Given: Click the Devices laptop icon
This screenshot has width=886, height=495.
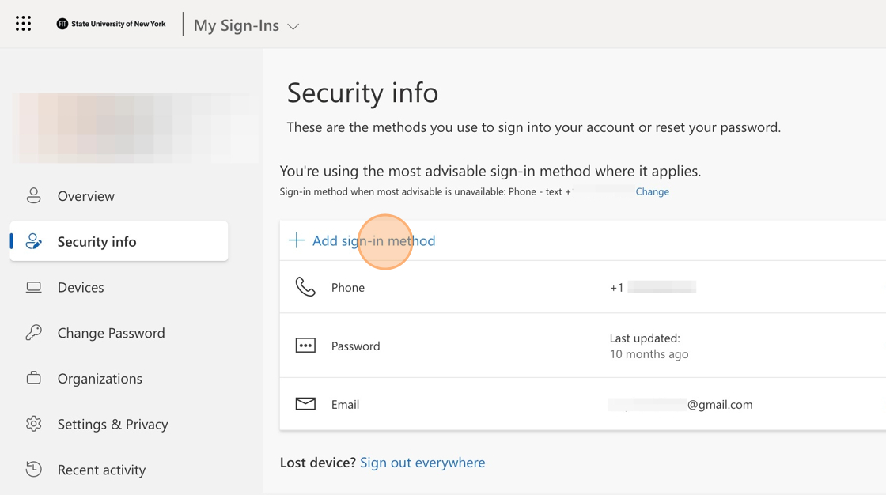Looking at the screenshot, I should (x=33, y=287).
